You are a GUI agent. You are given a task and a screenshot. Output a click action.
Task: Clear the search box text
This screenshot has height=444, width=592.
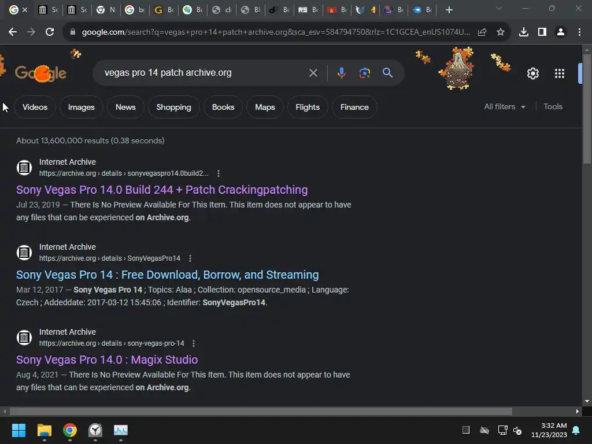[313, 73]
